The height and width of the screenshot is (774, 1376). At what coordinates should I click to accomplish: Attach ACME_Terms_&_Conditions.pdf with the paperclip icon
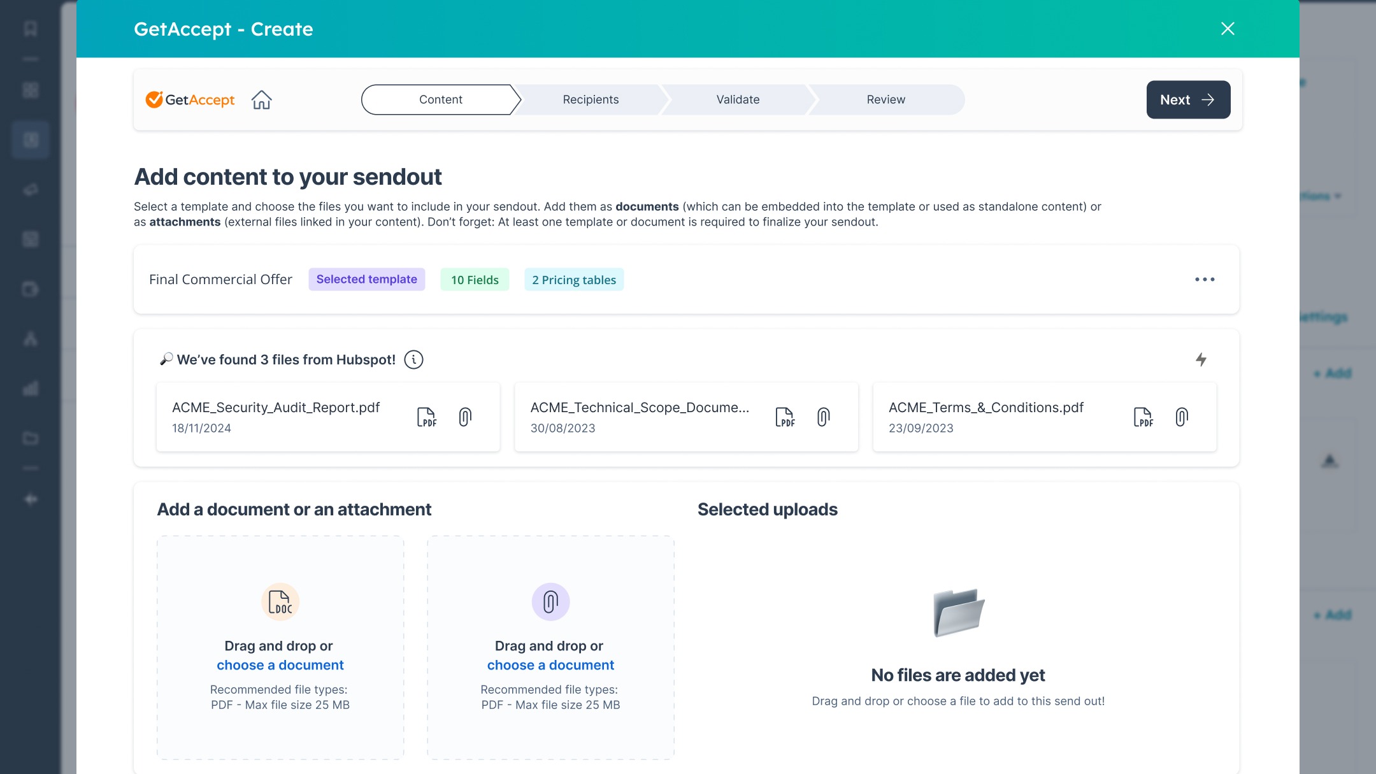click(1182, 417)
